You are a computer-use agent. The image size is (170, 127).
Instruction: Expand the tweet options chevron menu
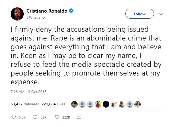coord(161,14)
